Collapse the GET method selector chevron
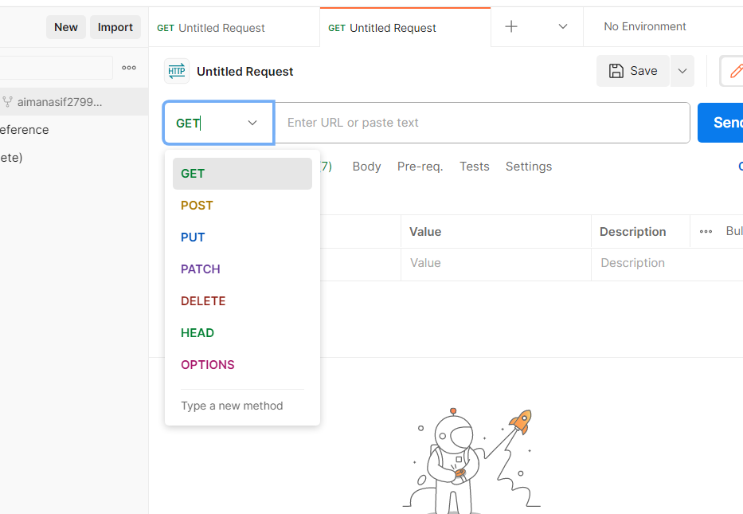Screen dimensions: 743x514 [252, 123]
